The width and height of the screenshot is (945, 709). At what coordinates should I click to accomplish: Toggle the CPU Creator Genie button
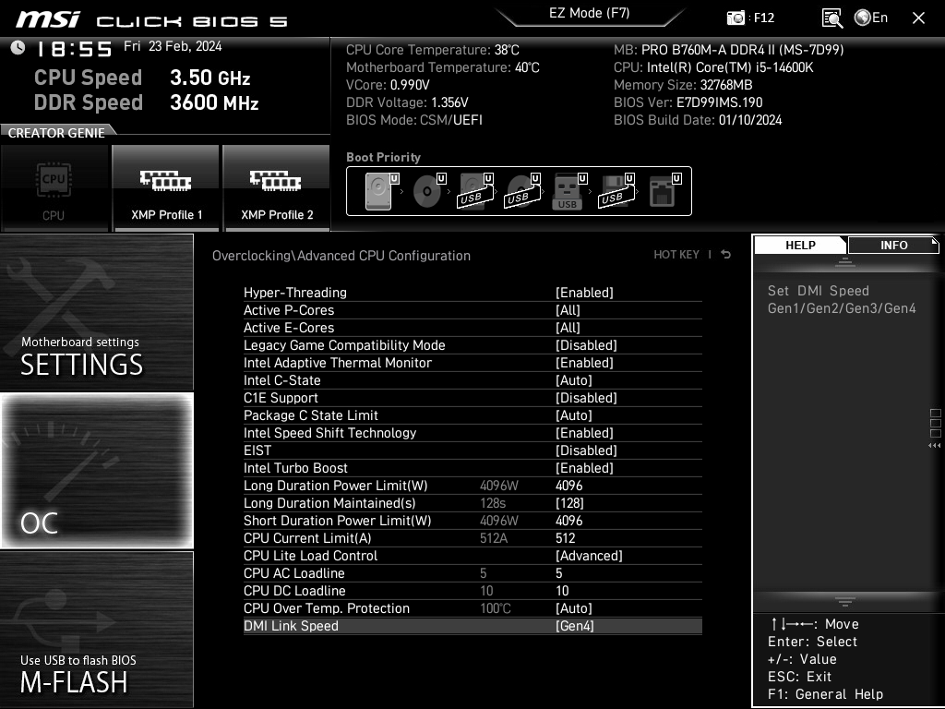[54, 187]
